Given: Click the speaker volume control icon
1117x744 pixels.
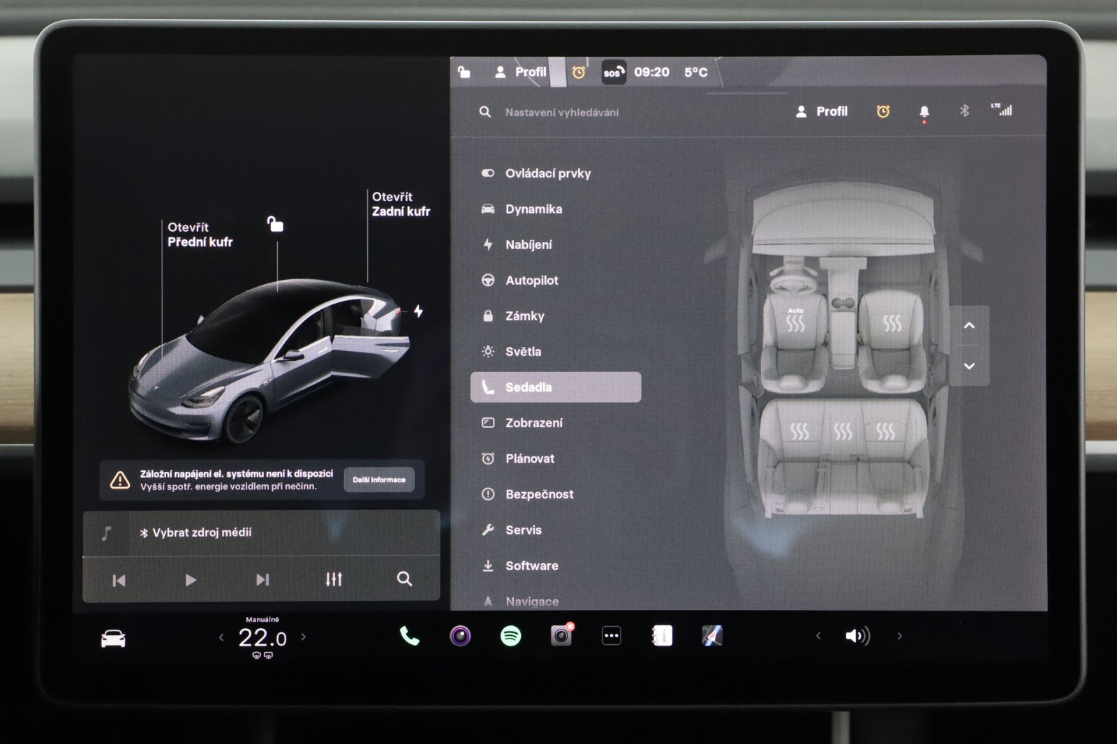Looking at the screenshot, I should (857, 636).
